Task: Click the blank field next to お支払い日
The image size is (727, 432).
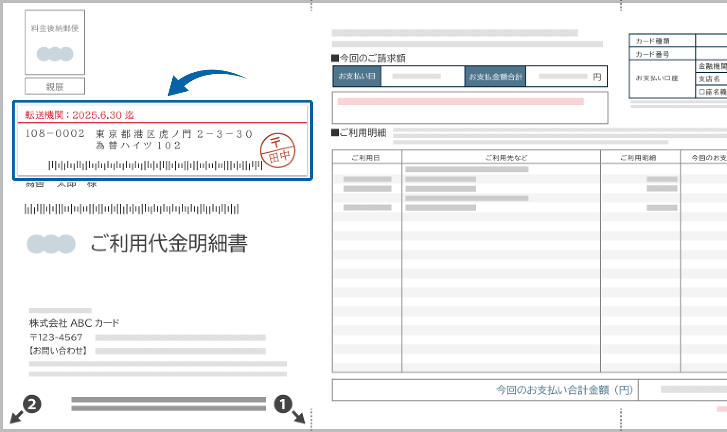Action: click(x=423, y=76)
